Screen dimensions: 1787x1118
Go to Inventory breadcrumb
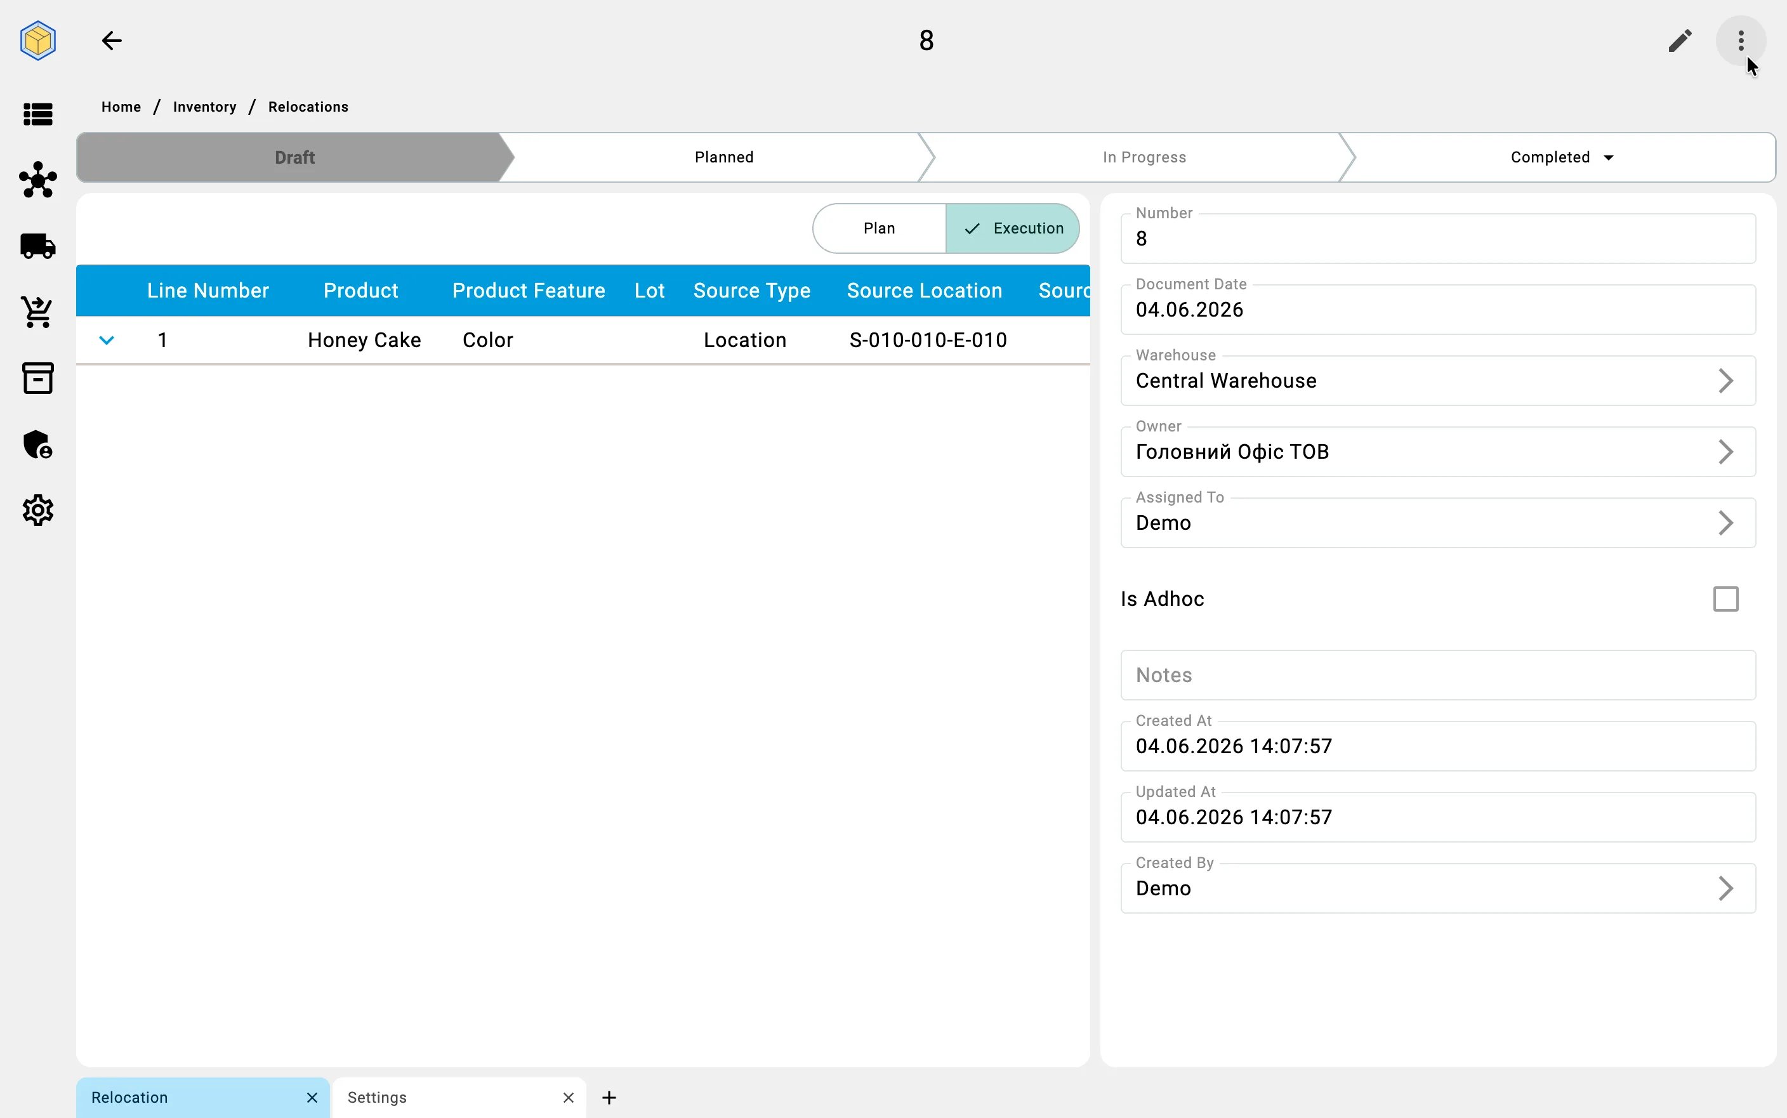[x=205, y=107]
